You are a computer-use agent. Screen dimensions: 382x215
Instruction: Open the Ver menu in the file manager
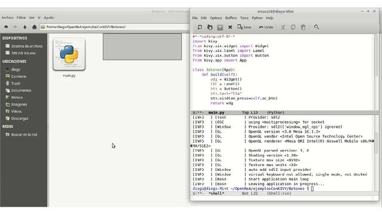click(x=32, y=17)
